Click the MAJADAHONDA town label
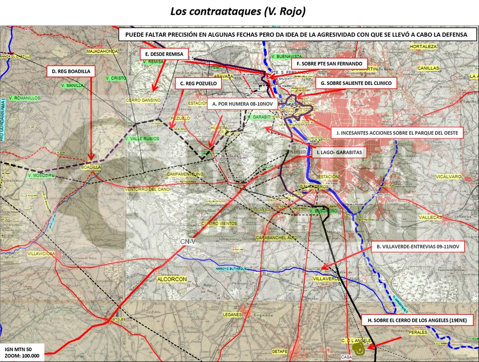Viewport: 479px width, 362px height. pyautogui.click(x=102, y=51)
